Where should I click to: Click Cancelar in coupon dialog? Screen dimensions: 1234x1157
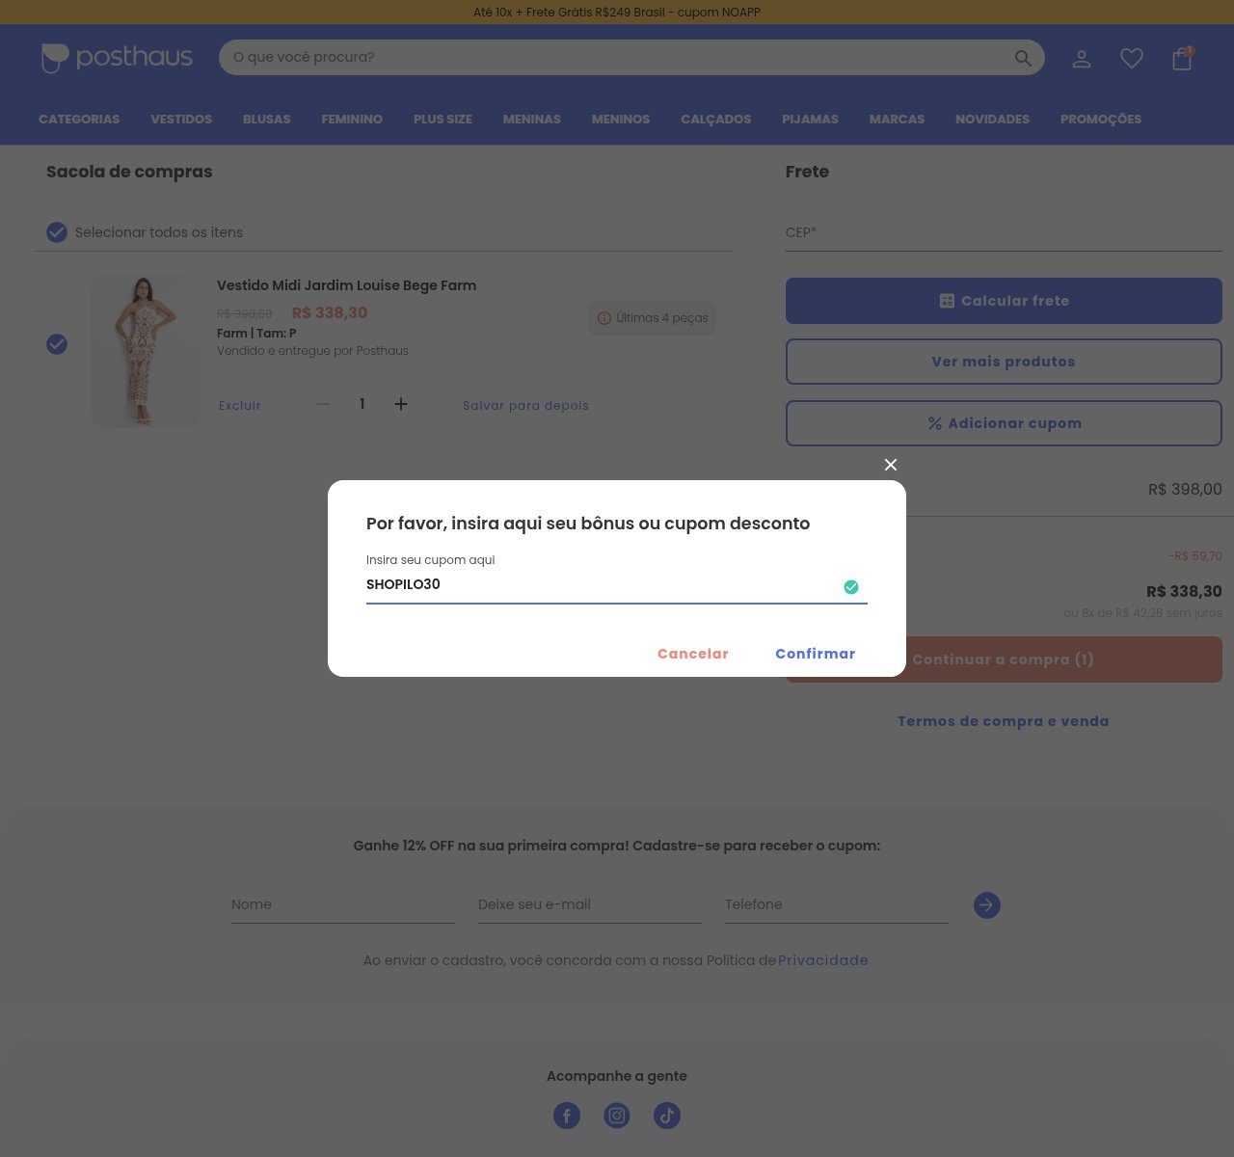tap(693, 654)
